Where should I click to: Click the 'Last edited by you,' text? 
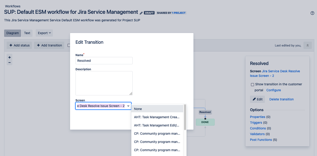coord(288,45)
